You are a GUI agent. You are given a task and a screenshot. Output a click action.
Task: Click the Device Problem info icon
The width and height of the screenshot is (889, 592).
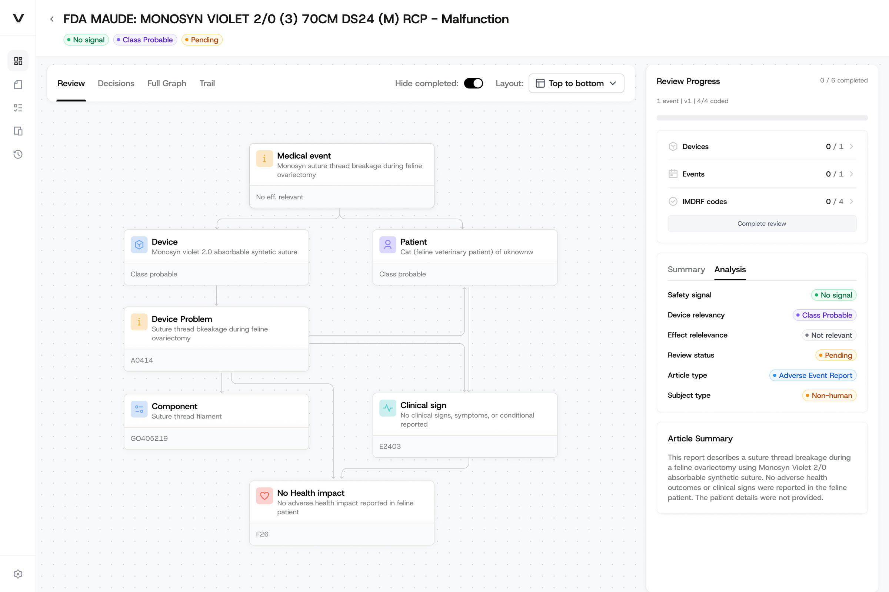pyautogui.click(x=139, y=322)
